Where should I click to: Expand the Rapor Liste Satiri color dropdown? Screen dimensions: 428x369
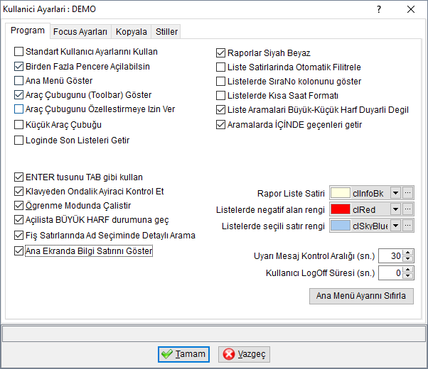point(395,193)
